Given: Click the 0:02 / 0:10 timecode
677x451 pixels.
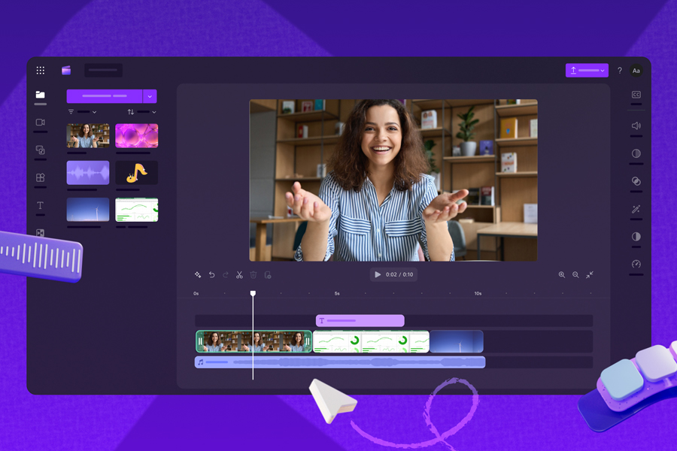Looking at the screenshot, I should (x=399, y=274).
